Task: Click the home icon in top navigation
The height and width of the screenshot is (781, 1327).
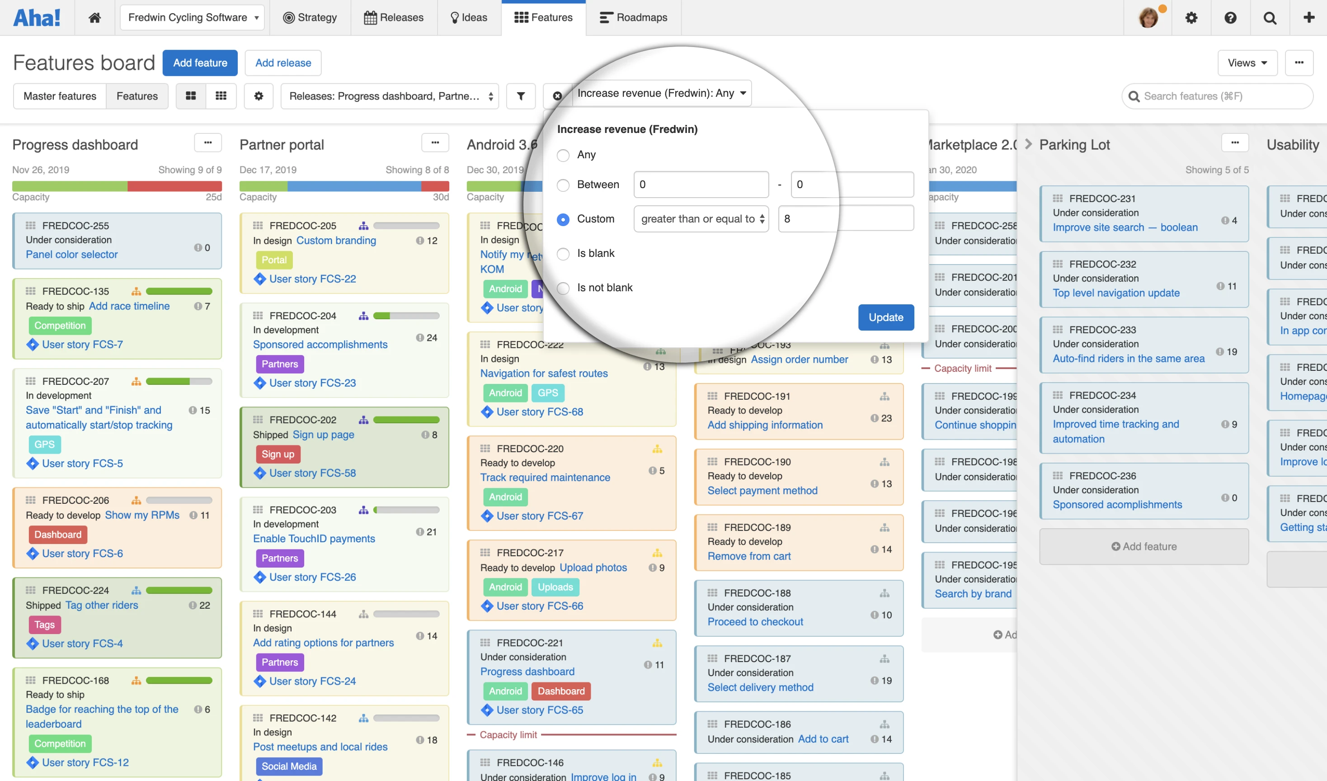Action: (x=95, y=18)
